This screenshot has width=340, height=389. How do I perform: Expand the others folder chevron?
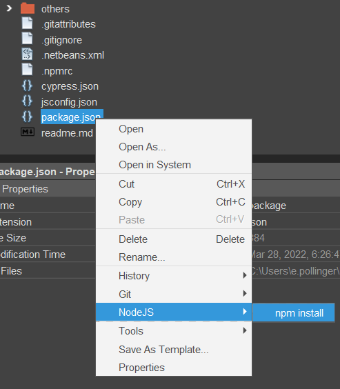click(9, 8)
